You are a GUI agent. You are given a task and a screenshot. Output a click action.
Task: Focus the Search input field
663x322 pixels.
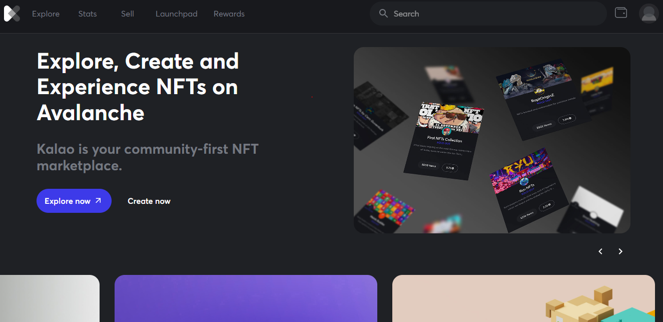click(x=488, y=14)
